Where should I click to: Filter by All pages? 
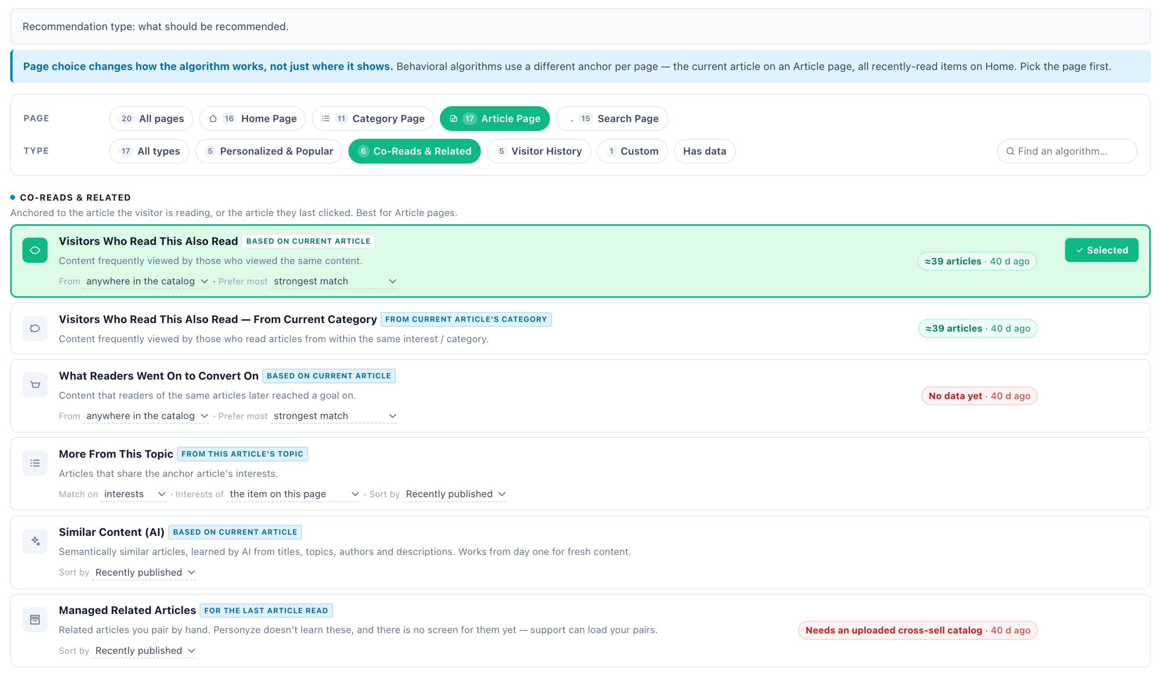pos(151,118)
